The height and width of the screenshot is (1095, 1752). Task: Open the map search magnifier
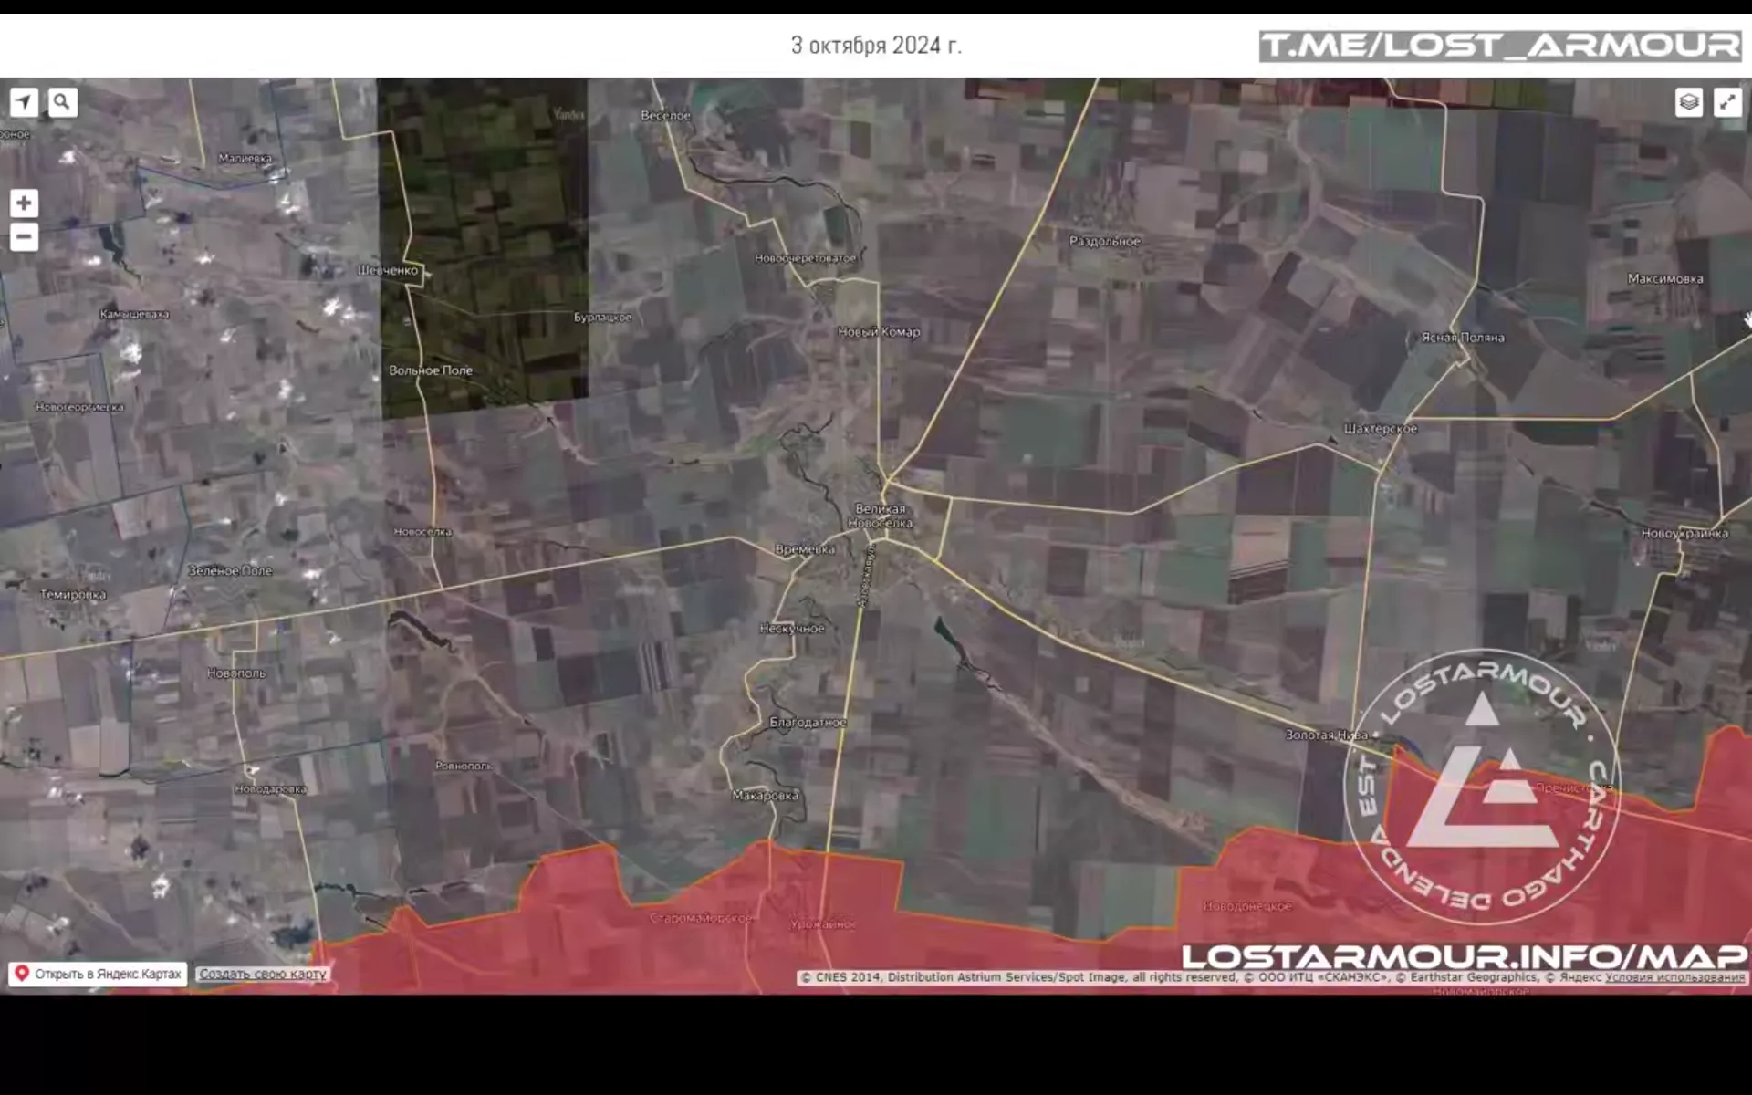[62, 102]
